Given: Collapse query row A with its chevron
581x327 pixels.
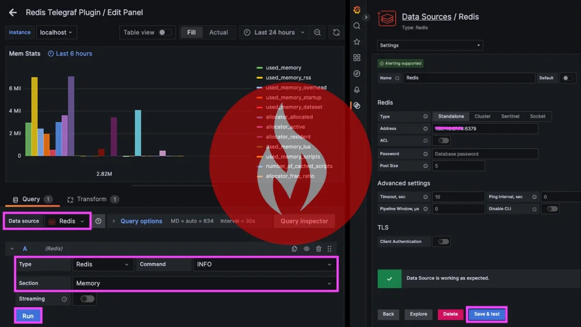Looking at the screenshot, I should (x=12, y=249).
